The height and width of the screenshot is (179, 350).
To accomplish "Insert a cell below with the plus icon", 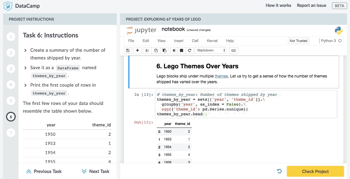I will [138, 50].
